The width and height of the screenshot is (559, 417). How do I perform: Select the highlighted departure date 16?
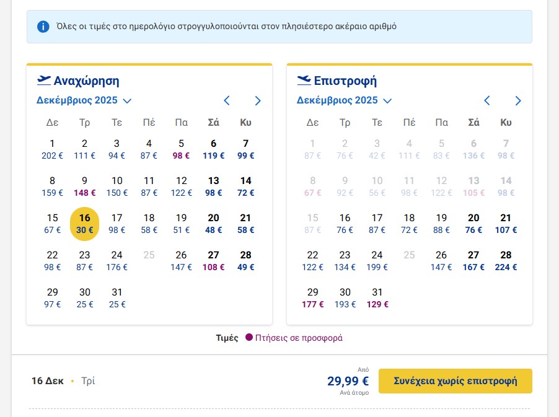coord(85,224)
